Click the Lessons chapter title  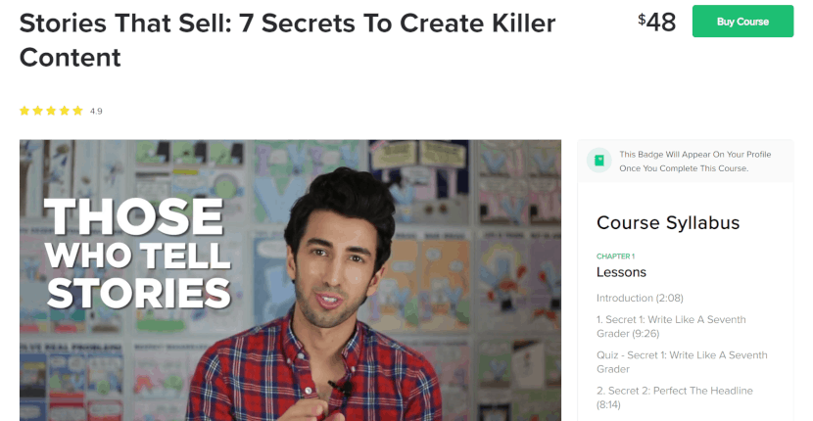click(x=621, y=272)
